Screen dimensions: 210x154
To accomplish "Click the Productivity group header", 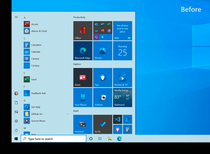I will (x=79, y=17).
